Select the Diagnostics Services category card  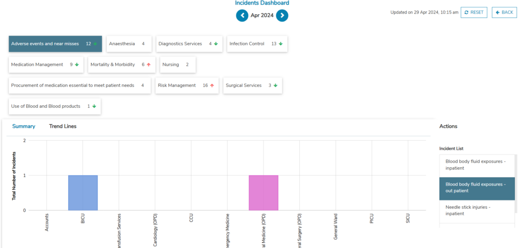pyautogui.click(x=189, y=44)
